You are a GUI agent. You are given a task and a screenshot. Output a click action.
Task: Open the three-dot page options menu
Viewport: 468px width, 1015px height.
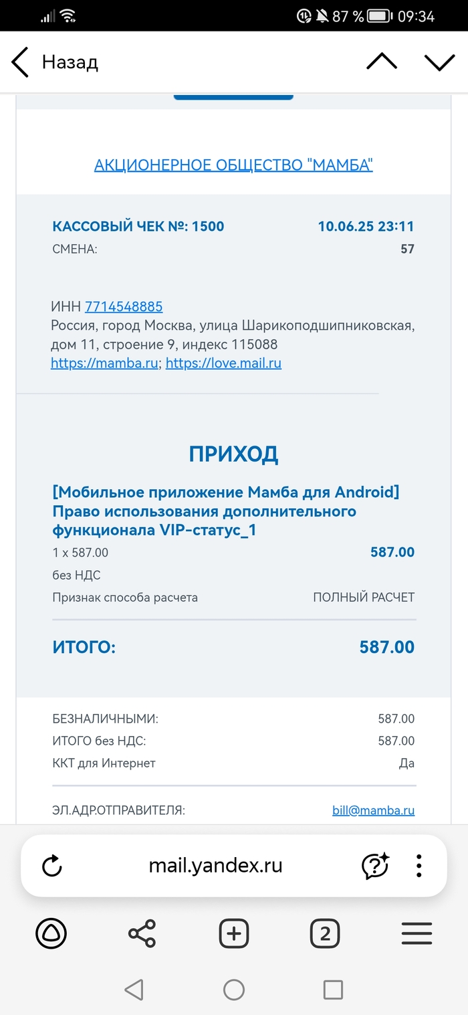pos(419,866)
